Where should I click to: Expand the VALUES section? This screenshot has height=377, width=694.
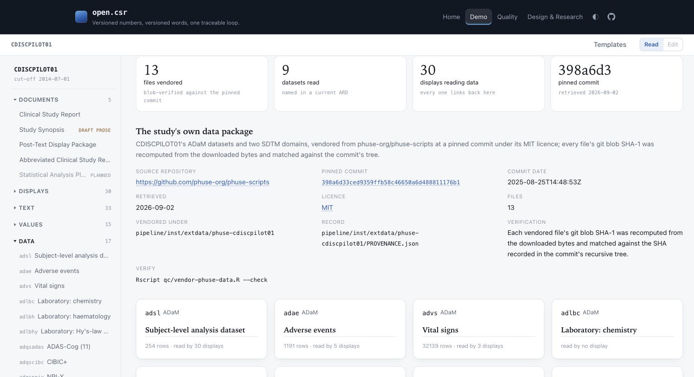point(62,225)
